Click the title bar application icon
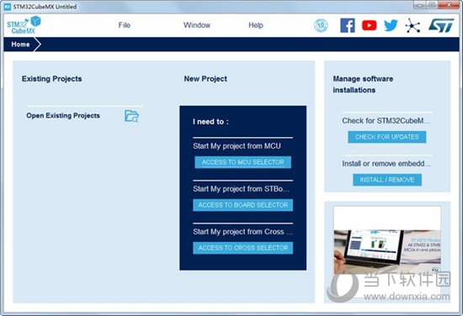This screenshot has width=463, height=316. [7, 7]
